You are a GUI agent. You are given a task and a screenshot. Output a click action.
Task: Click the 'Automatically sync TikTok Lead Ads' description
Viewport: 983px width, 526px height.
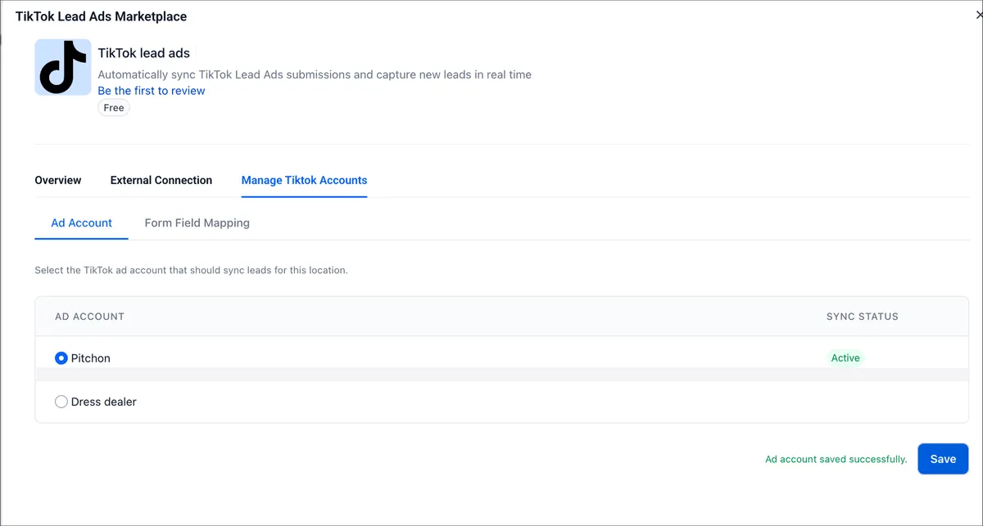click(315, 74)
